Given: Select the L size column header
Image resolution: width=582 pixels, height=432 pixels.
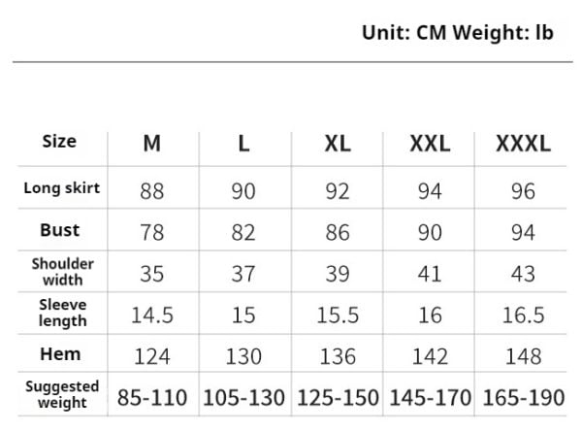Looking at the screenshot, I should pos(243,143).
